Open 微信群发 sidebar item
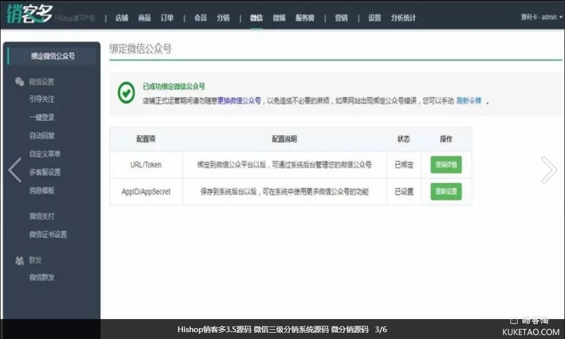 [x=42, y=277]
